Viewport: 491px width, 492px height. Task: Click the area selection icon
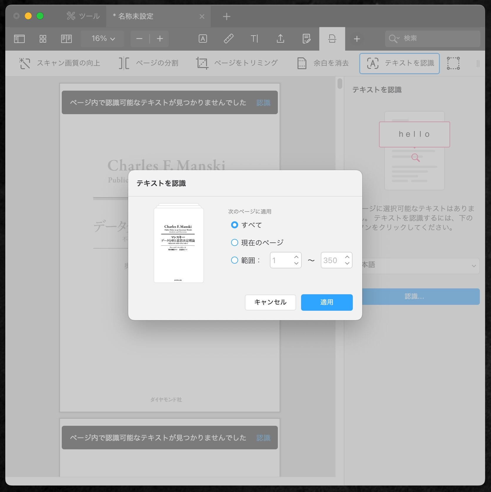pos(453,63)
